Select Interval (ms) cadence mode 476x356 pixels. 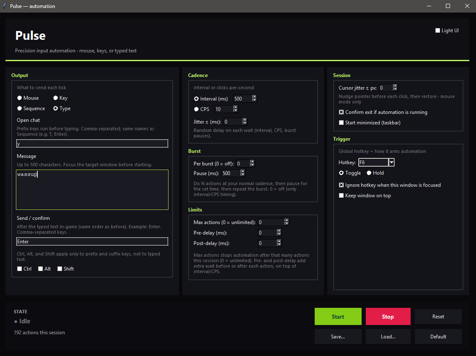pyautogui.click(x=211, y=99)
